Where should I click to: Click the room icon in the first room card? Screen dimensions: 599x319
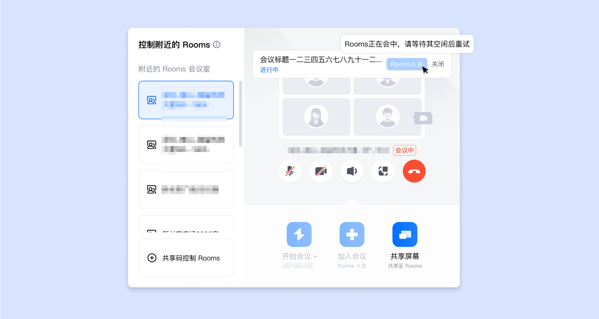(x=152, y=100)
